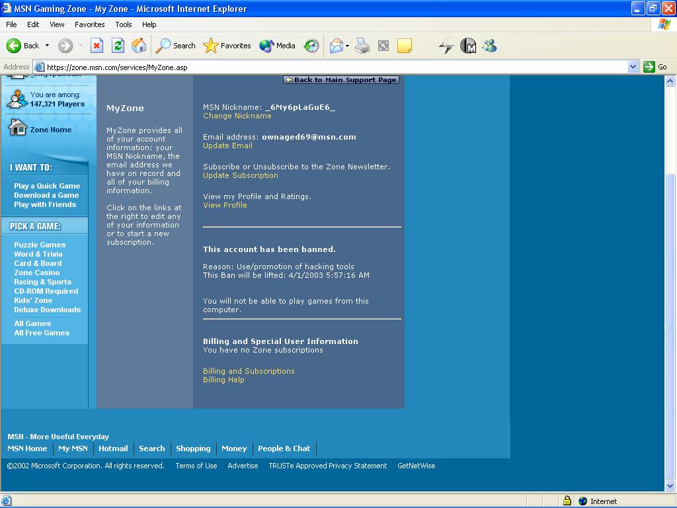677x508 pixels.
Task: Click the Forward arrow toolbar icon
Action: [x=65, y=46]
